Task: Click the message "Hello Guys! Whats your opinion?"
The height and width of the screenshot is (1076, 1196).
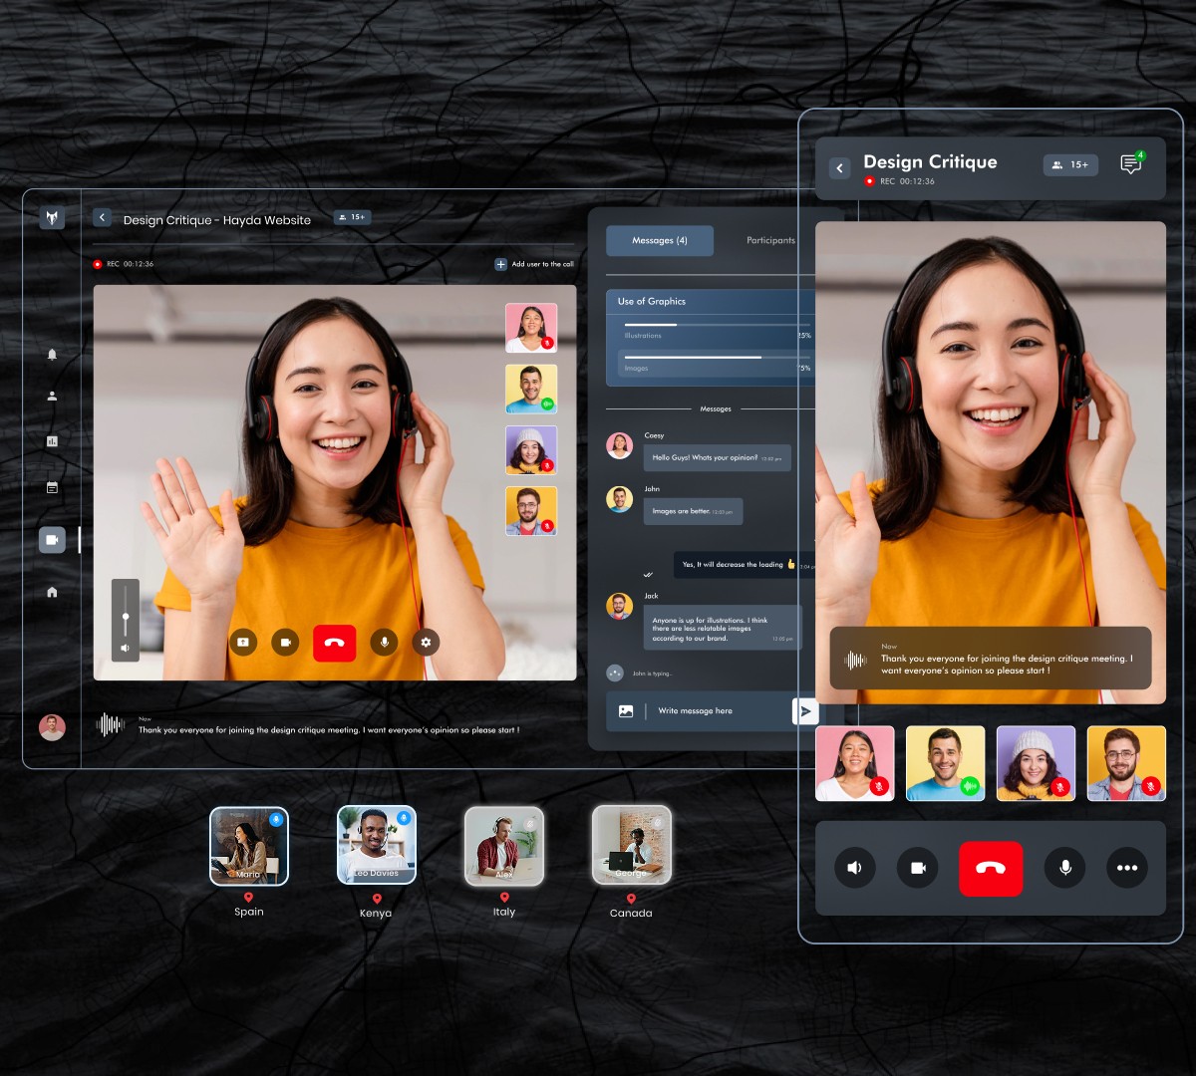Action: click(x=717, y=457)
